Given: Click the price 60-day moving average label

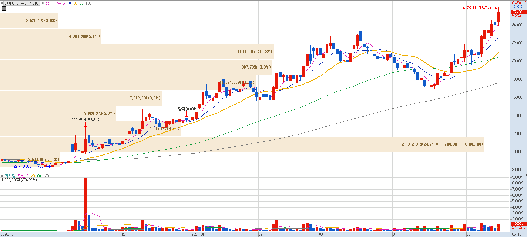Looking at the screenshot, I should click(x=81, y=3).
